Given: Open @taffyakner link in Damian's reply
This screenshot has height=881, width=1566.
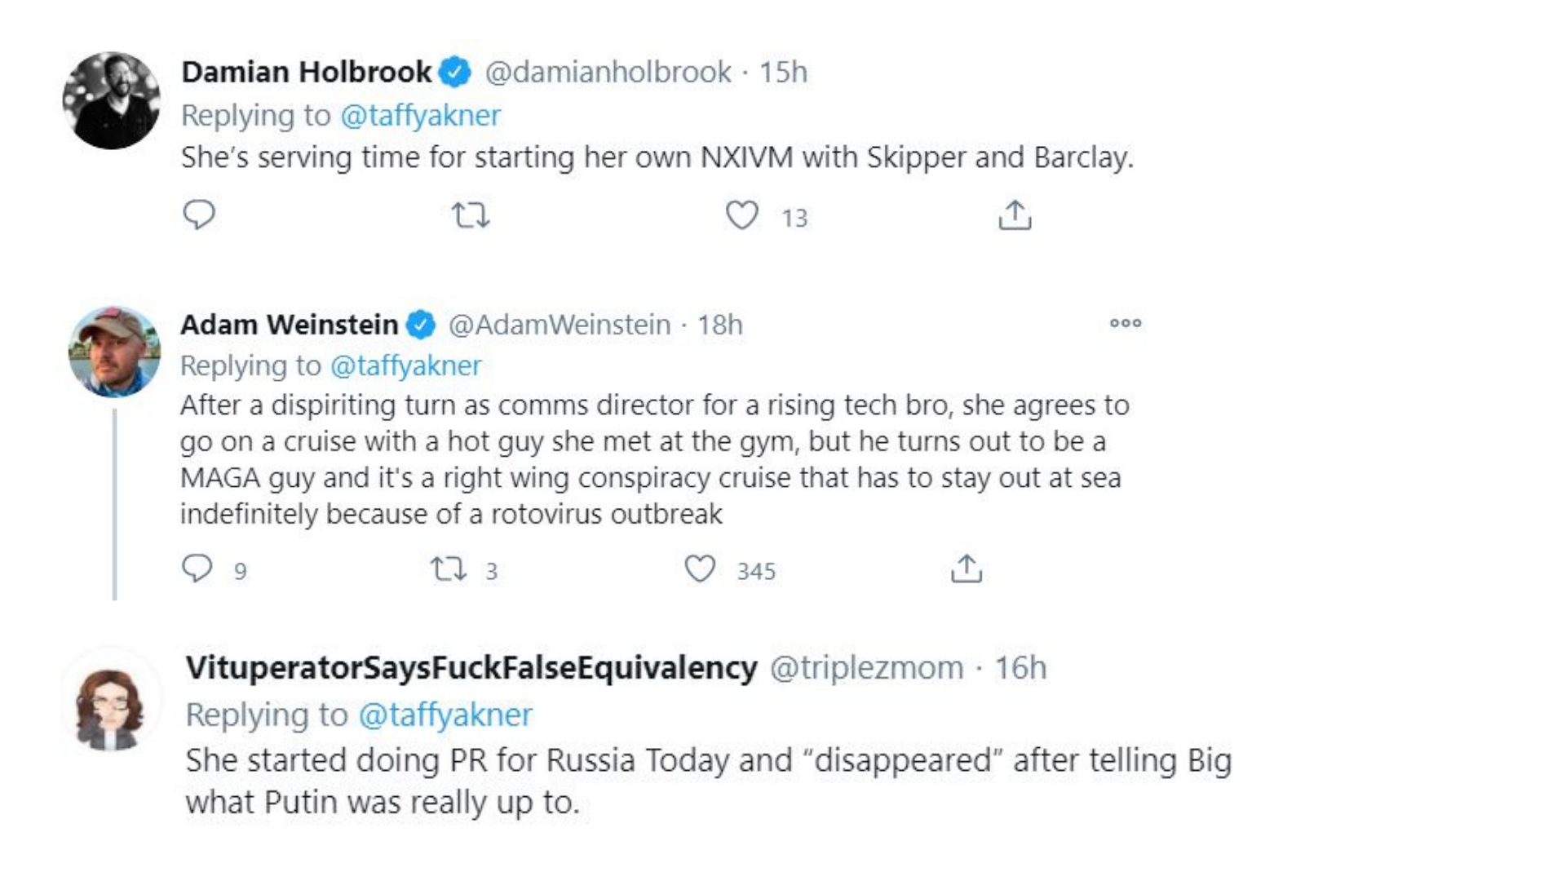Looking at the screenshot, I should point(420,116).
